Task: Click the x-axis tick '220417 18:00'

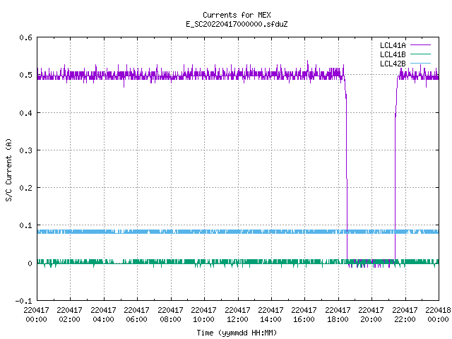Action: tap(338, 315)
